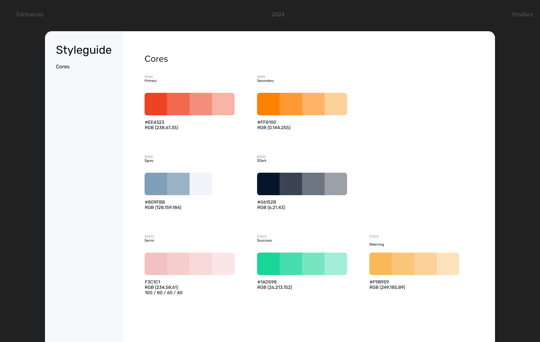
Task: Select the darkest orange Secondary swatch
Action: click(268, 104)
